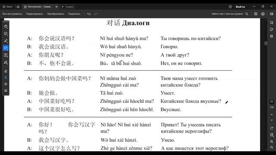Share the file by email icon
The width and height of the screenshot is (276, 155).
click(x=272, y=14)
